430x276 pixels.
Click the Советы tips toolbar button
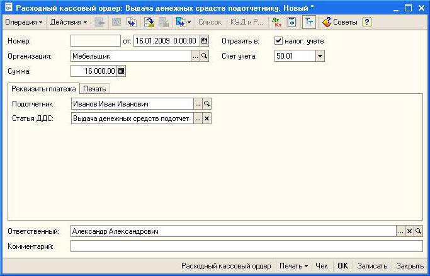point(340,22)
